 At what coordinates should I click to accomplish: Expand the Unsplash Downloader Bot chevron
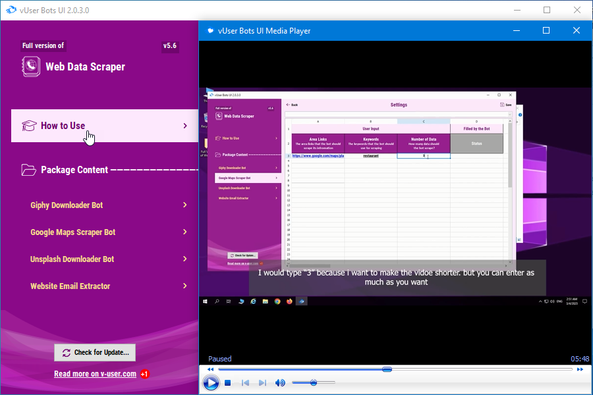click(x=185, y=259)
